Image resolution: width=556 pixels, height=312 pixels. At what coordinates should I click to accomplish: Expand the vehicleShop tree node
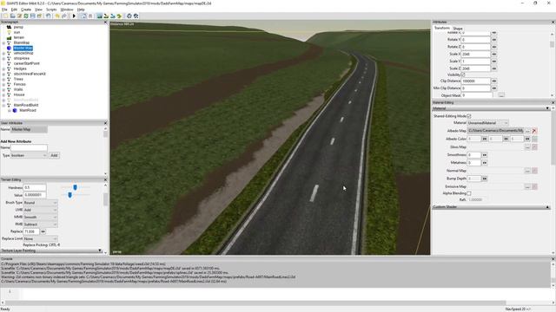[x=3, y=53]
